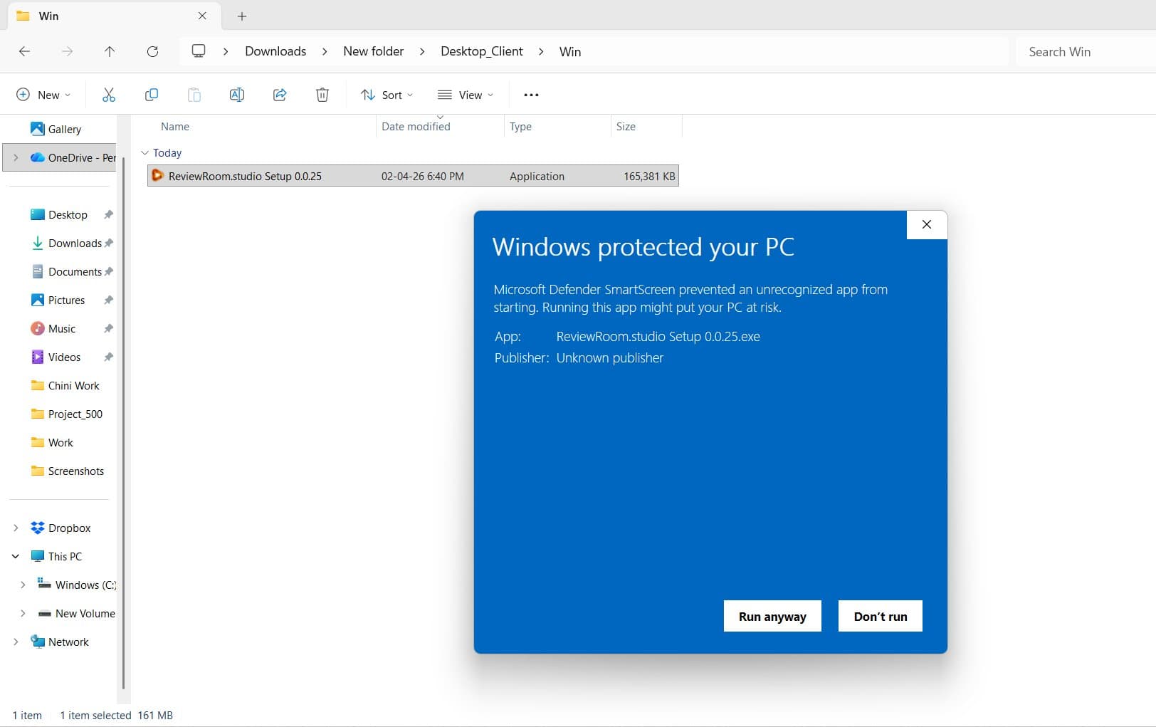This screenshot has width=1156, height=727.
Task: Click the 02-04-26 6:40 PM date cell
Action: [x=422, y=176]
